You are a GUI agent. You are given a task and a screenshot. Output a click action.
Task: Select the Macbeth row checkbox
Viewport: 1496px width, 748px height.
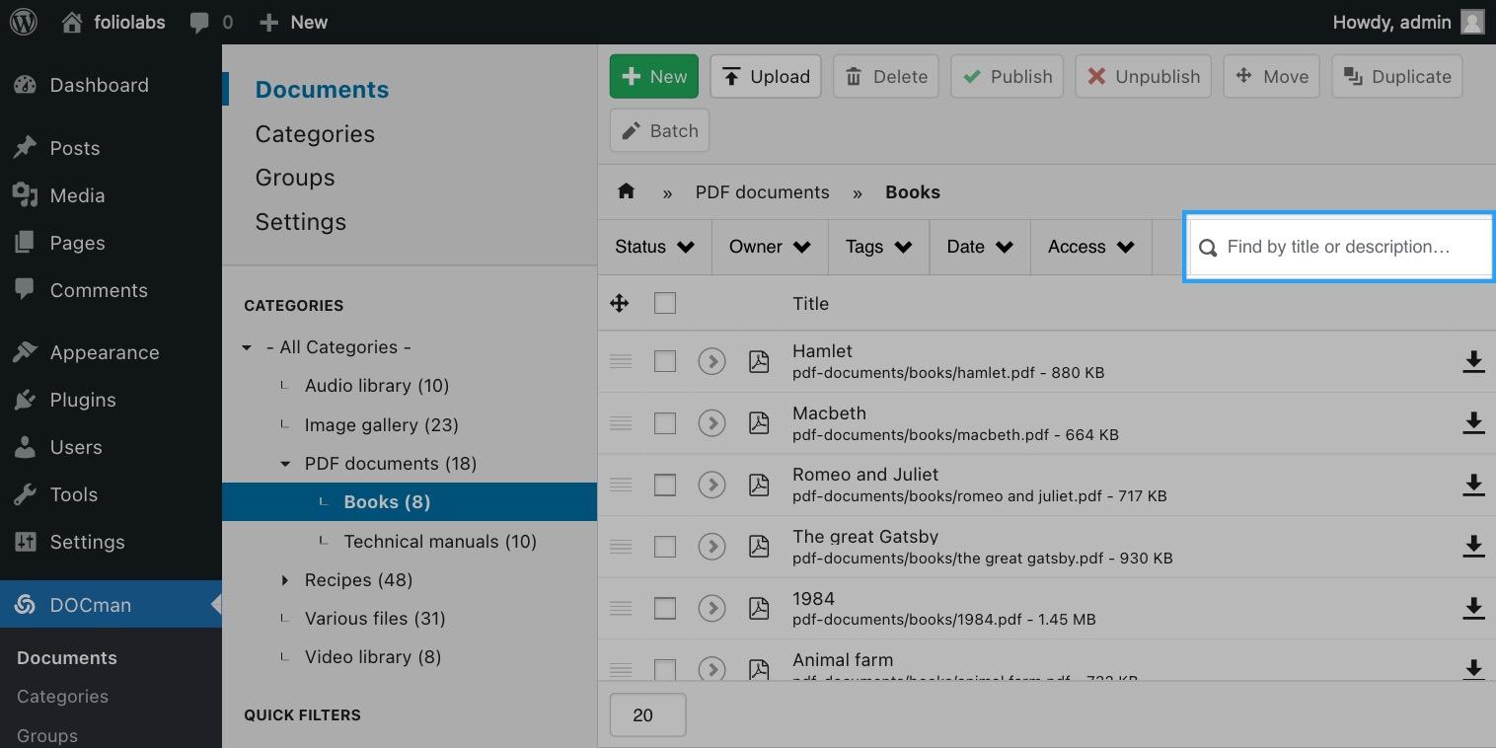pos(665,422)
